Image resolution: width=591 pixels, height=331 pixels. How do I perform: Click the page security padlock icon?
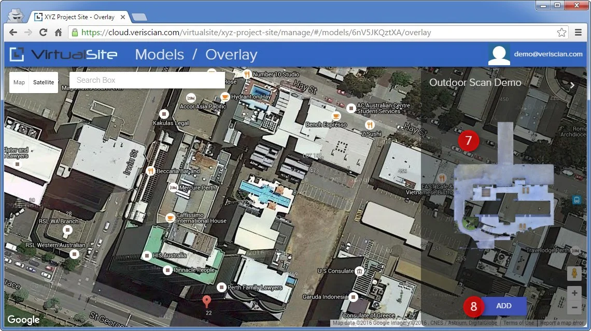(75, 33)
